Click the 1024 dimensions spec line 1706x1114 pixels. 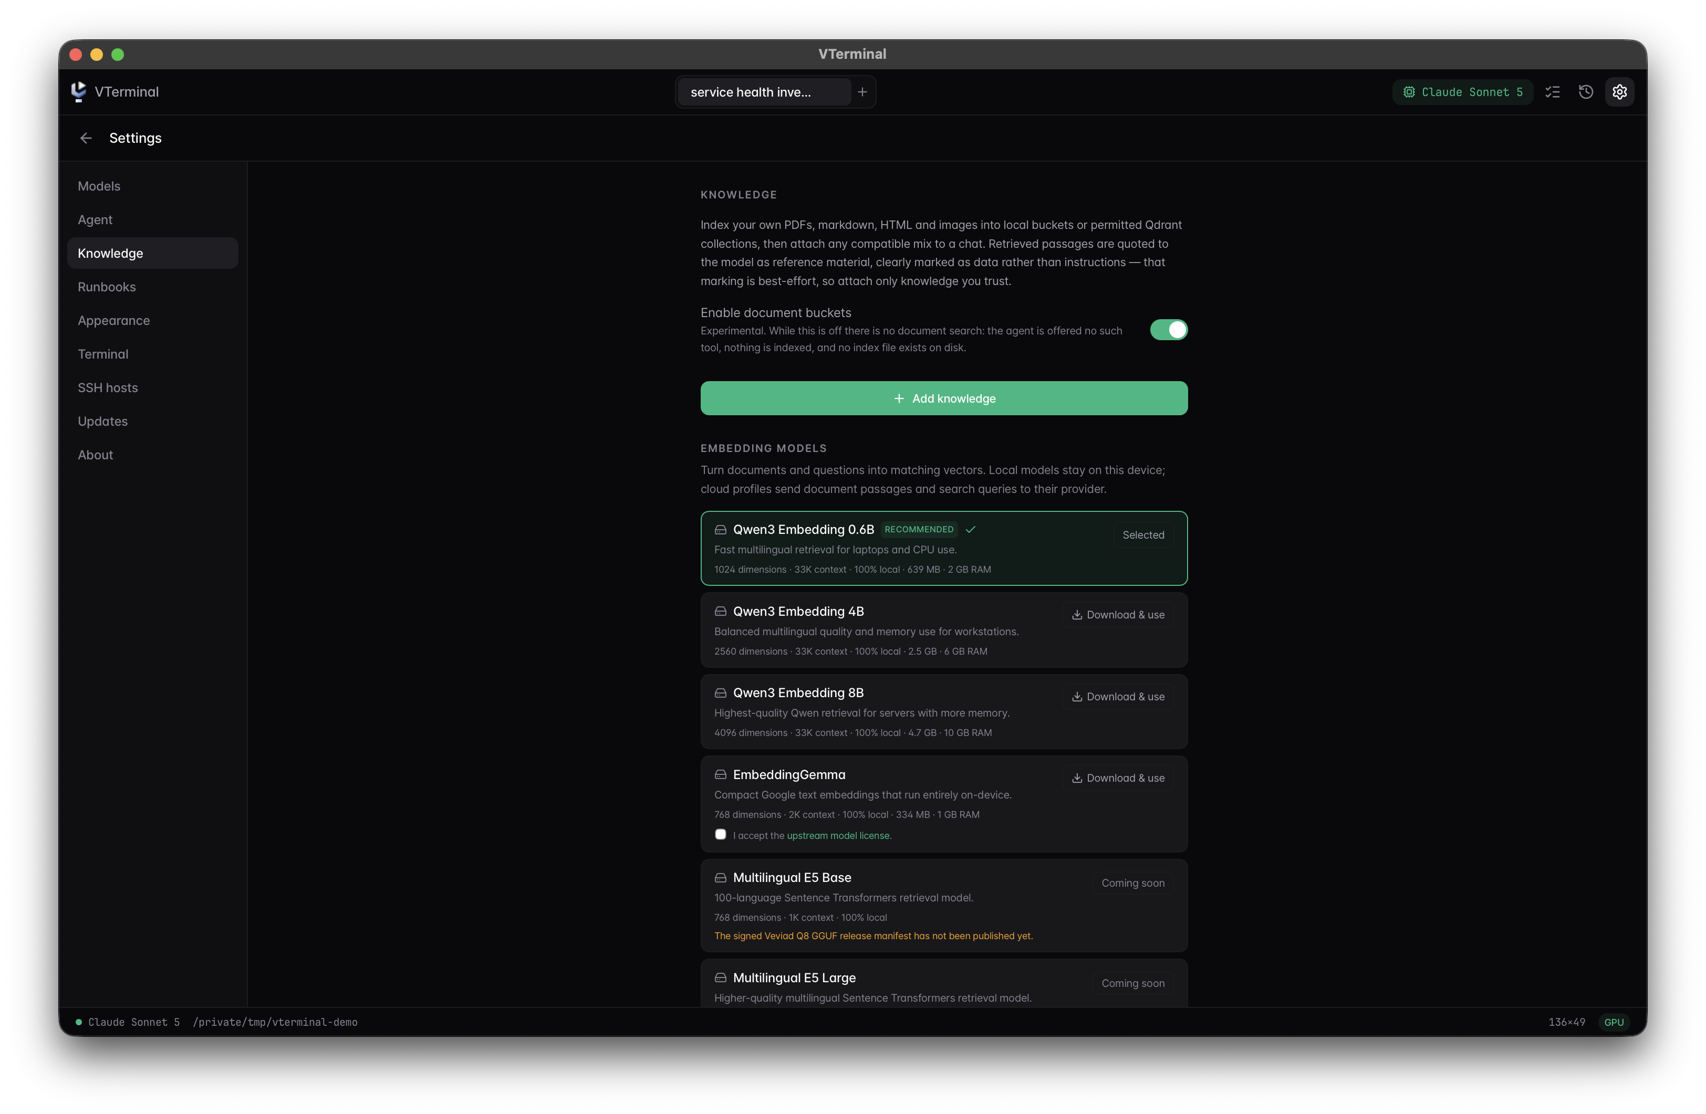pos(852,570)
